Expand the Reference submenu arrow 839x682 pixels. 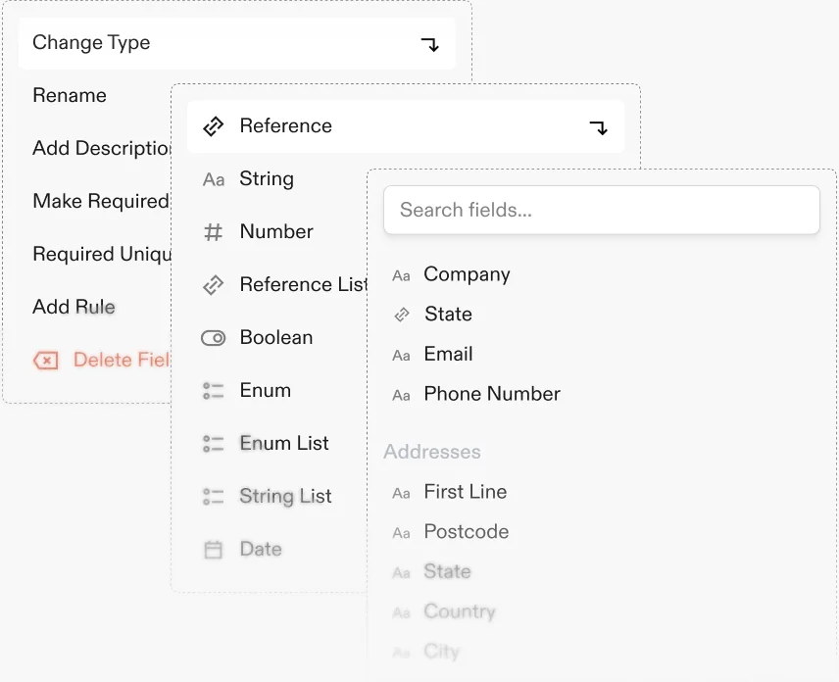coord(599,127)
